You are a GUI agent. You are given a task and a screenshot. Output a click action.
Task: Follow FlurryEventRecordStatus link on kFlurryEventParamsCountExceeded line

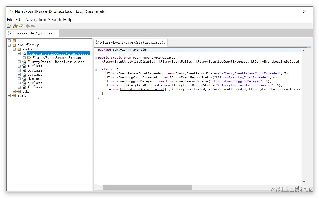(x=197, y=73)
